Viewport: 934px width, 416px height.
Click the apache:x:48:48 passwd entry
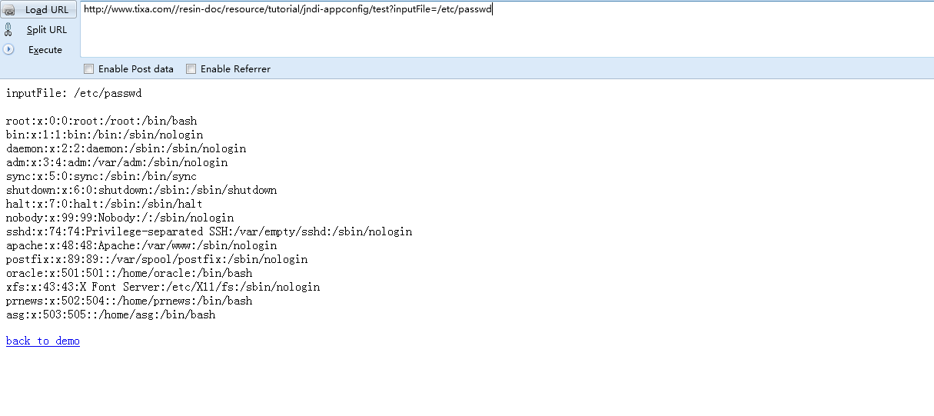(141, 245)
